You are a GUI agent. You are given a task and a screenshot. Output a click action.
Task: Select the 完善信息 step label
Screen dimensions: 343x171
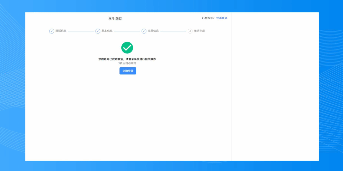point(153,31)
